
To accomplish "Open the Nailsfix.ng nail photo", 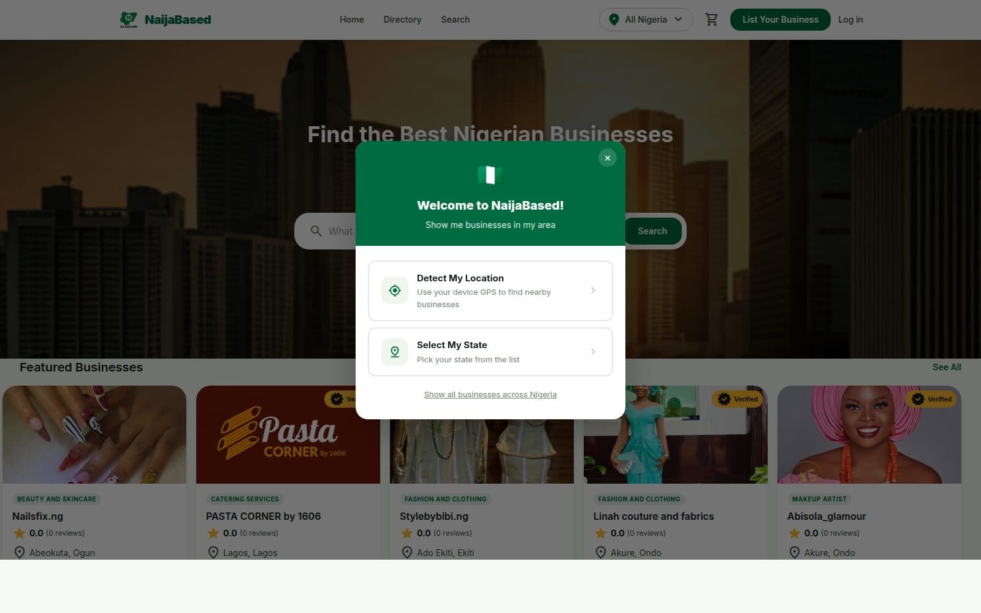I will coord(94,435).
